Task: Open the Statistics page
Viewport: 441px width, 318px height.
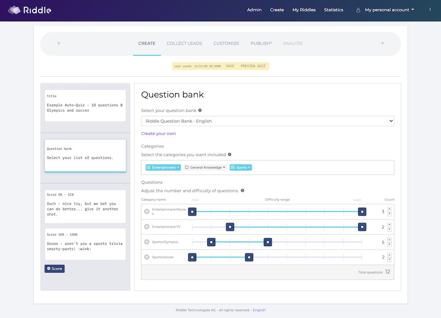Action: point(333,10)
